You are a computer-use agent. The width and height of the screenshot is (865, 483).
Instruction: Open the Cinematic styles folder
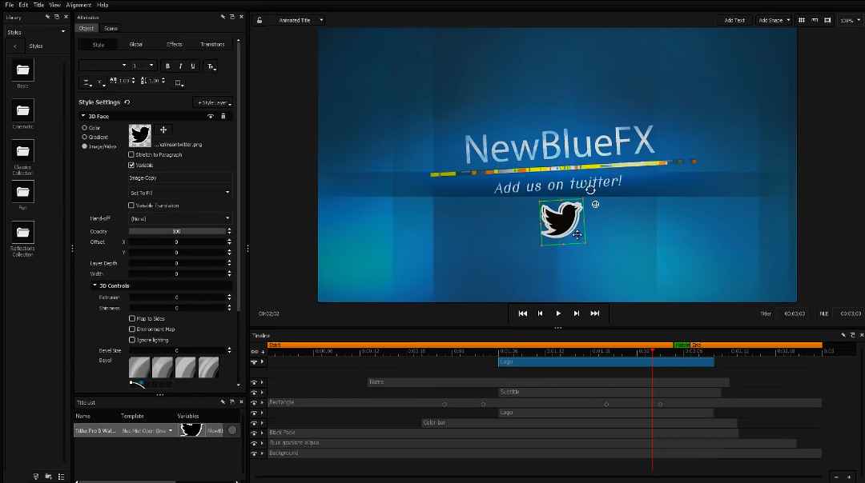tap(22, 110)
